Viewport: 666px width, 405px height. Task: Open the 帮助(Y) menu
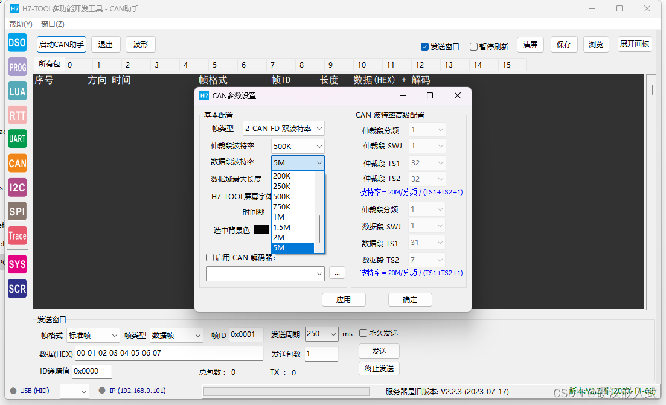point(21,24)
